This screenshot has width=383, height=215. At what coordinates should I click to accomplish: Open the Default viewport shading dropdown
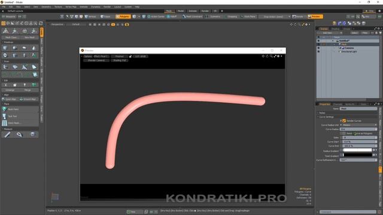[x=76, y=24]
